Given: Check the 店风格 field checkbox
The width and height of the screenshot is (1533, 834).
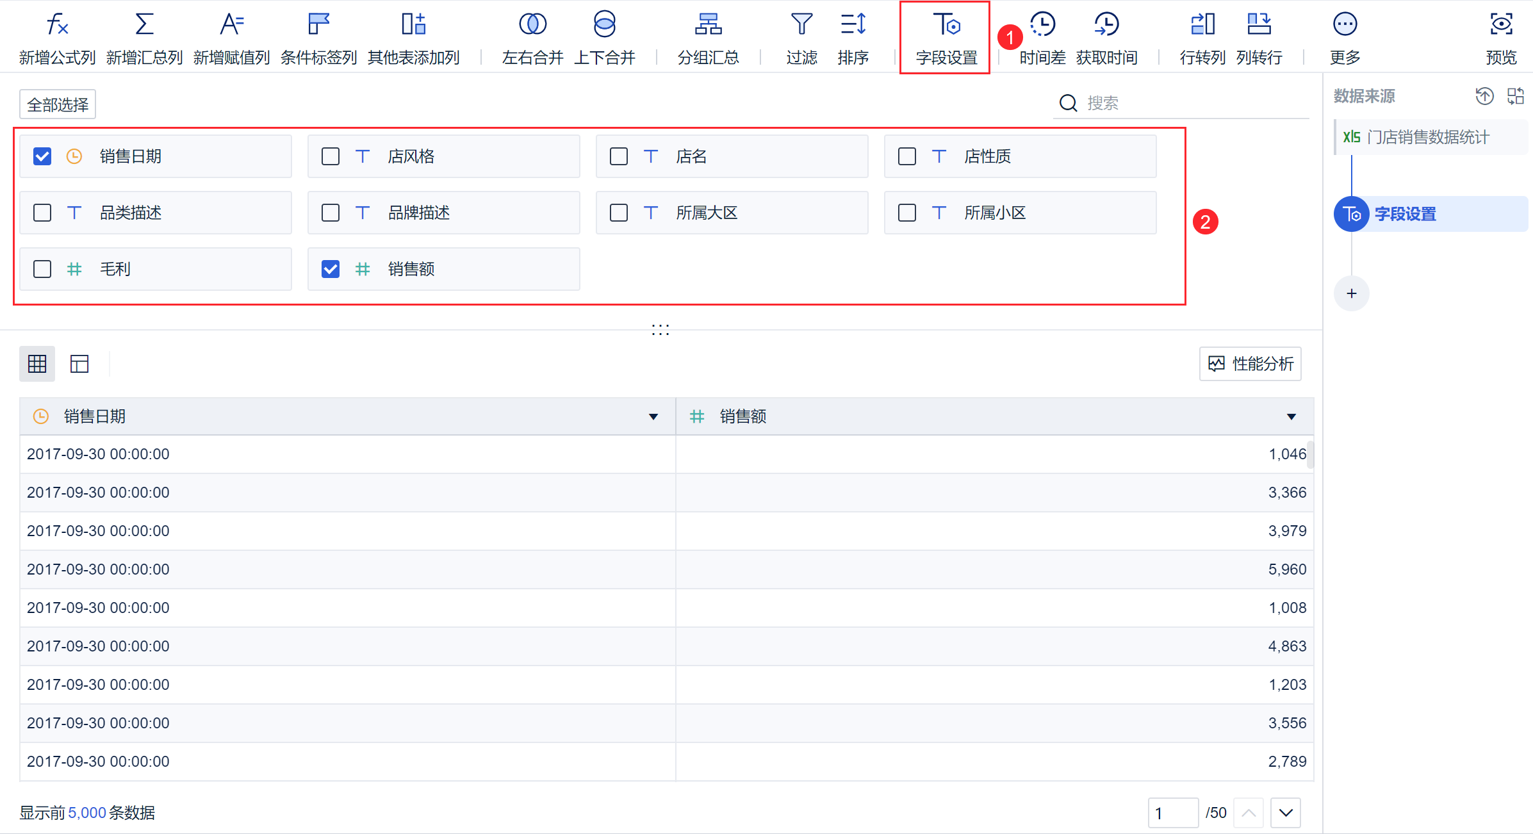Looking at the screenshot, I should coord(331,156).
